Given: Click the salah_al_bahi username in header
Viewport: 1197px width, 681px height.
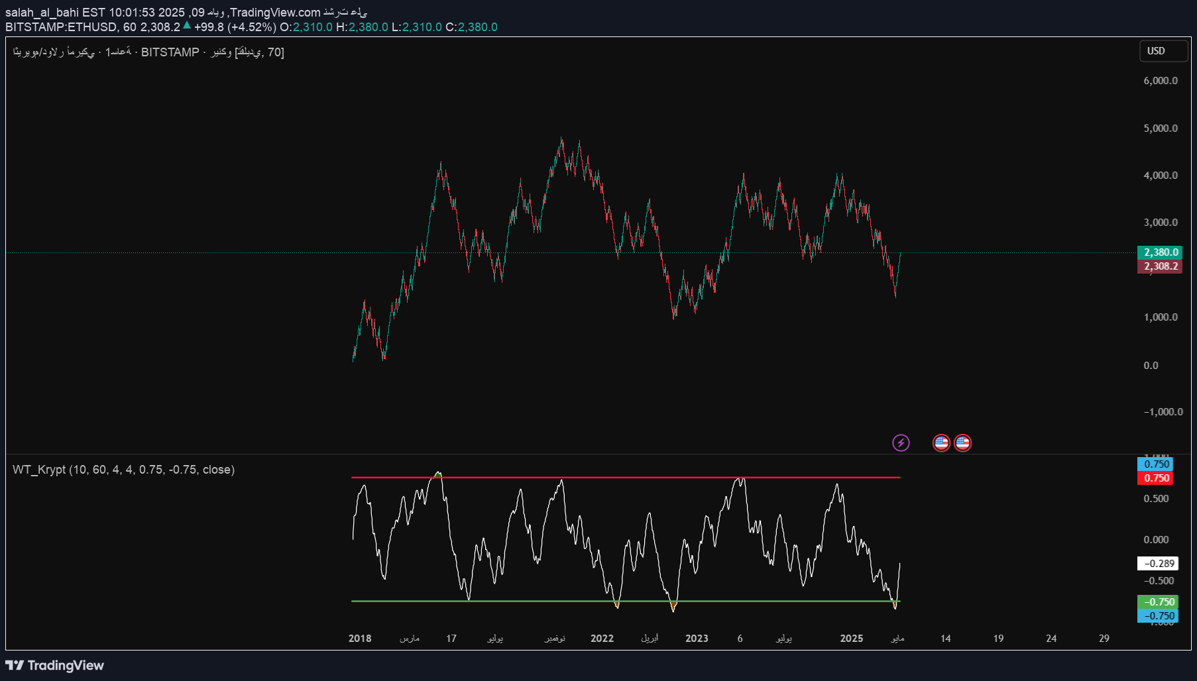Looking at the screenshot, I should tap(42, 13).
